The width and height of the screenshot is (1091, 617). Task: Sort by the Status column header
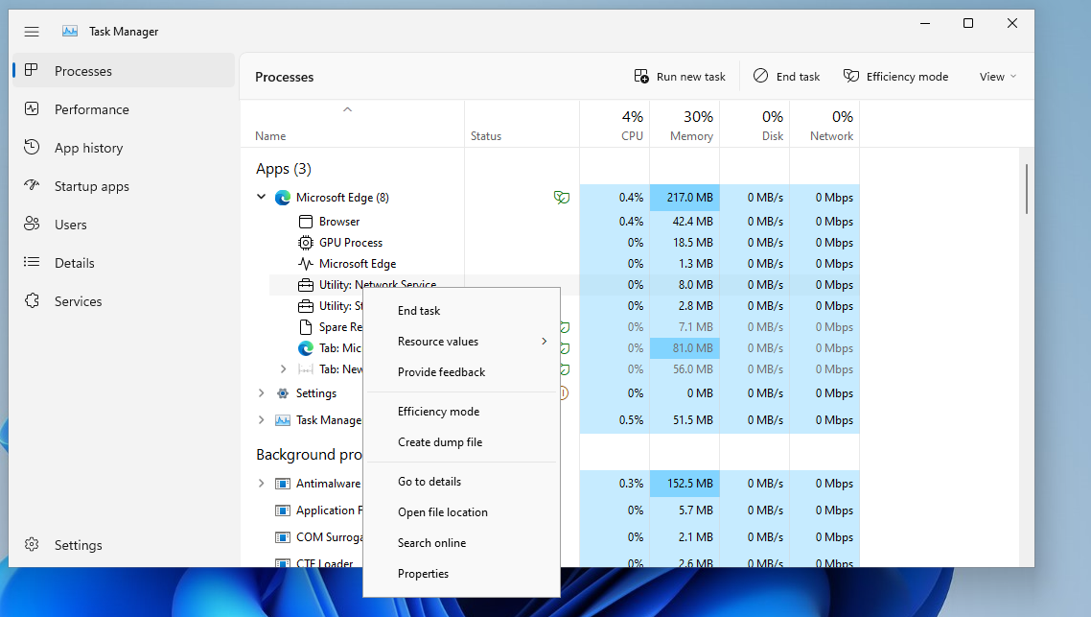click(522, 124)
